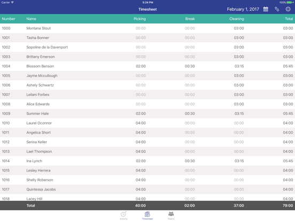Tap the Wi-Fi icon next to Carrier
Viewport: 295px width, 221px height.
(x=12, y=3)
